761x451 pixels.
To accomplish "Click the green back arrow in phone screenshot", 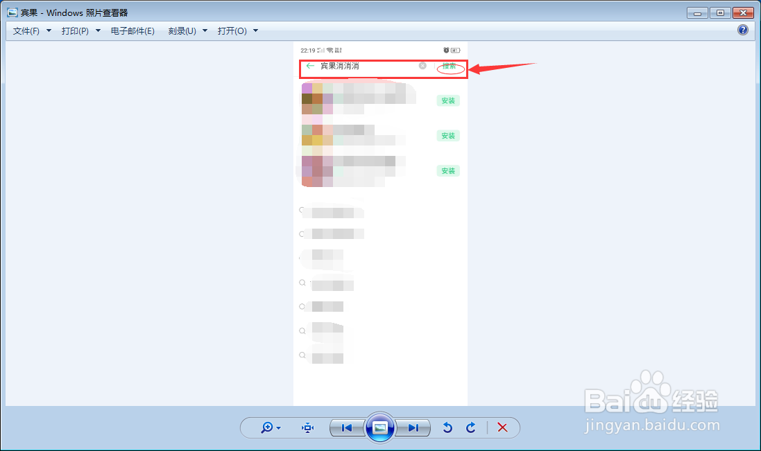I will pos(310,66).
